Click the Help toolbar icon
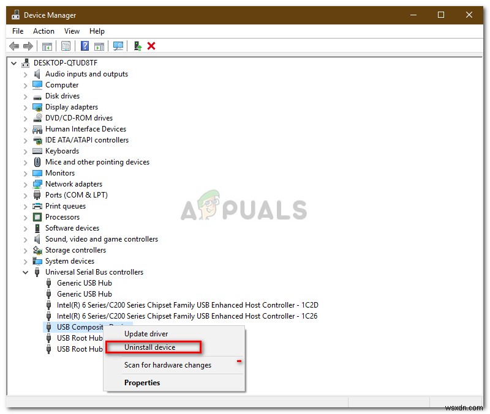Image resolution: width=490 pixels, height=414 pixels. pyautogui.click(x=85, y=46)
